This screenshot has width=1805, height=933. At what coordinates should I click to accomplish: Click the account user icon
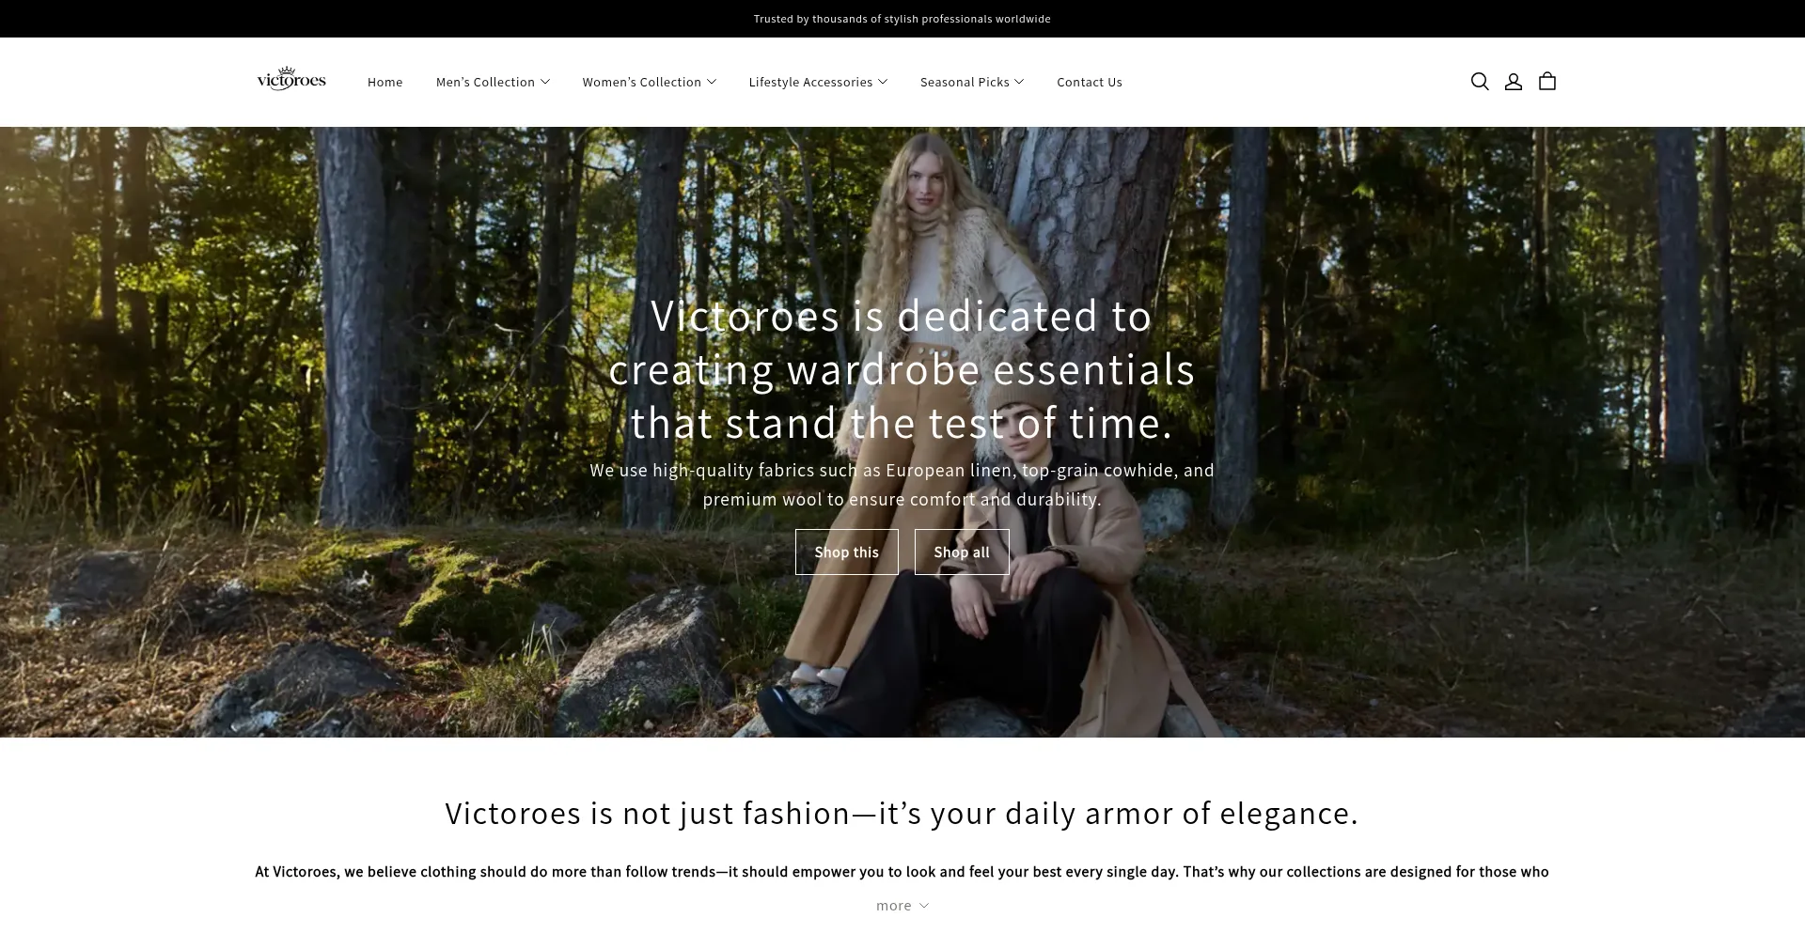click(x=1514, y=82)
